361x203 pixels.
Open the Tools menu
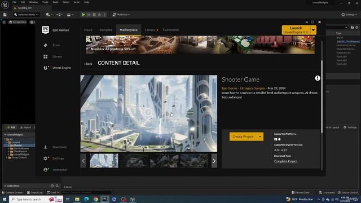(x=45, y=2)
